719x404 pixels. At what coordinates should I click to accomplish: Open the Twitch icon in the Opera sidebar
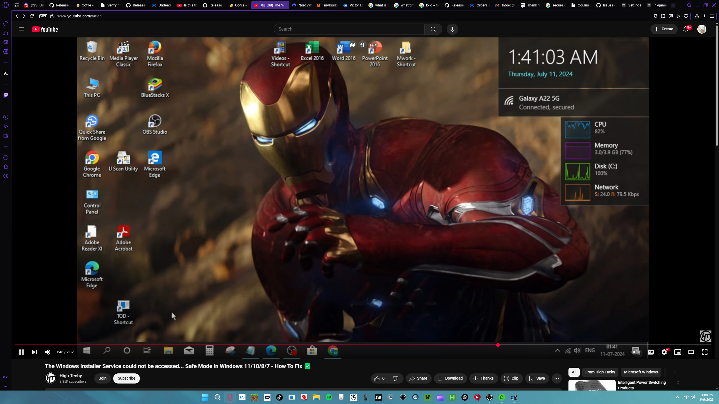click(6, 95)
